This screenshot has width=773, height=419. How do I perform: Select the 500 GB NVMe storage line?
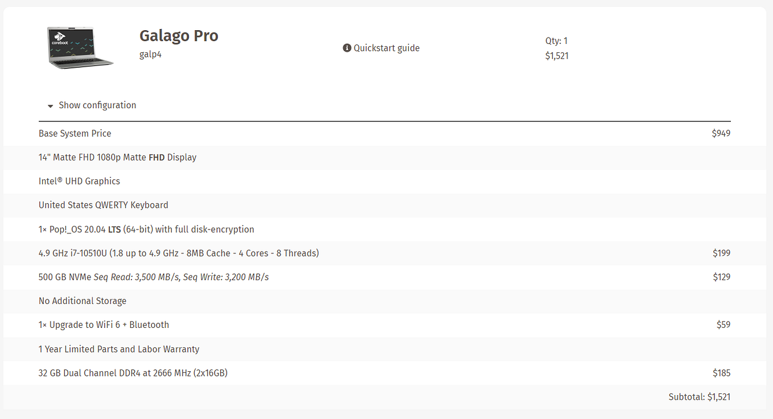[154, 277]
